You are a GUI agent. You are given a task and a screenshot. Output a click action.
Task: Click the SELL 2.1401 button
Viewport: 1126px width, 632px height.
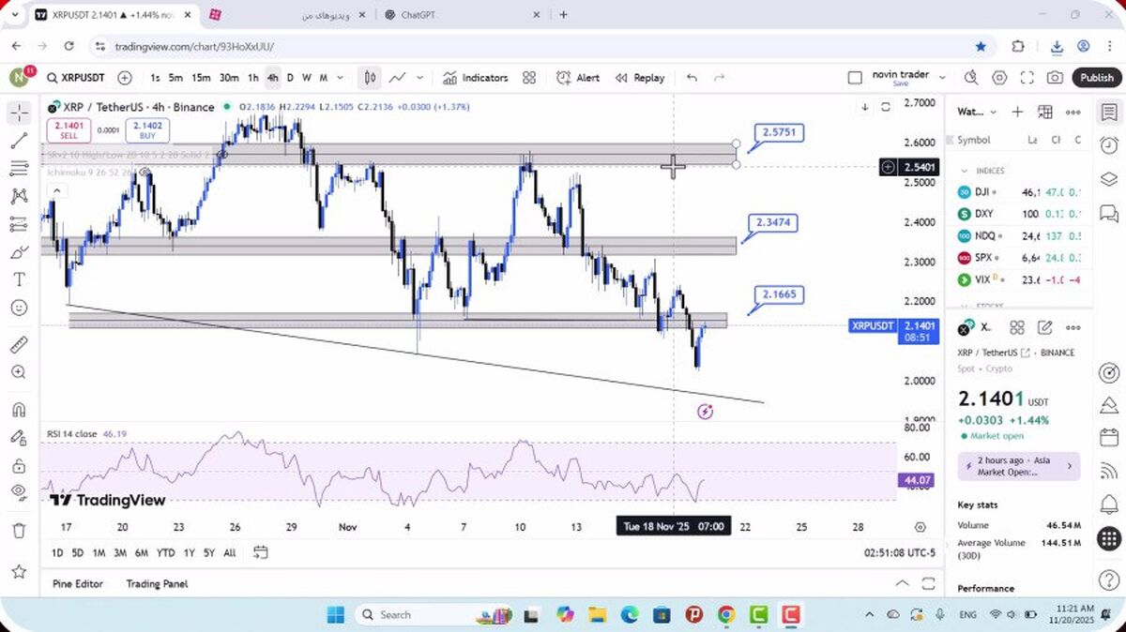pyautogui.click(x=68, y=130)
